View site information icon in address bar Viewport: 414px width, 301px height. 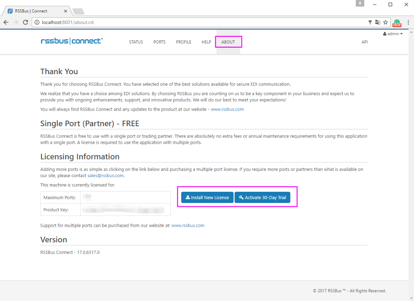[37, 23]
